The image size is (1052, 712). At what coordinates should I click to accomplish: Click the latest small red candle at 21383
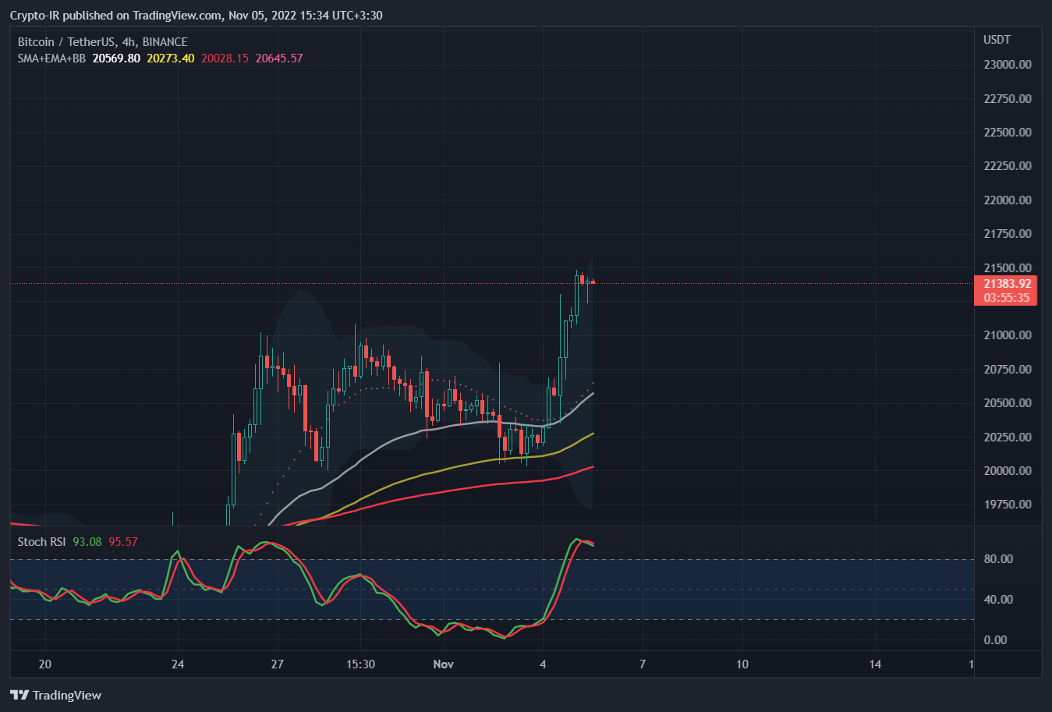593,282
